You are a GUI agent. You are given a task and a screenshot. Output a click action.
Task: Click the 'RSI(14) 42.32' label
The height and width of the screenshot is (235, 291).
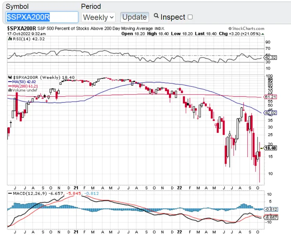tap(29, 39)
